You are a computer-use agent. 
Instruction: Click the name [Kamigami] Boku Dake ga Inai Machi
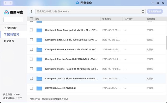(x=71, y=30)
